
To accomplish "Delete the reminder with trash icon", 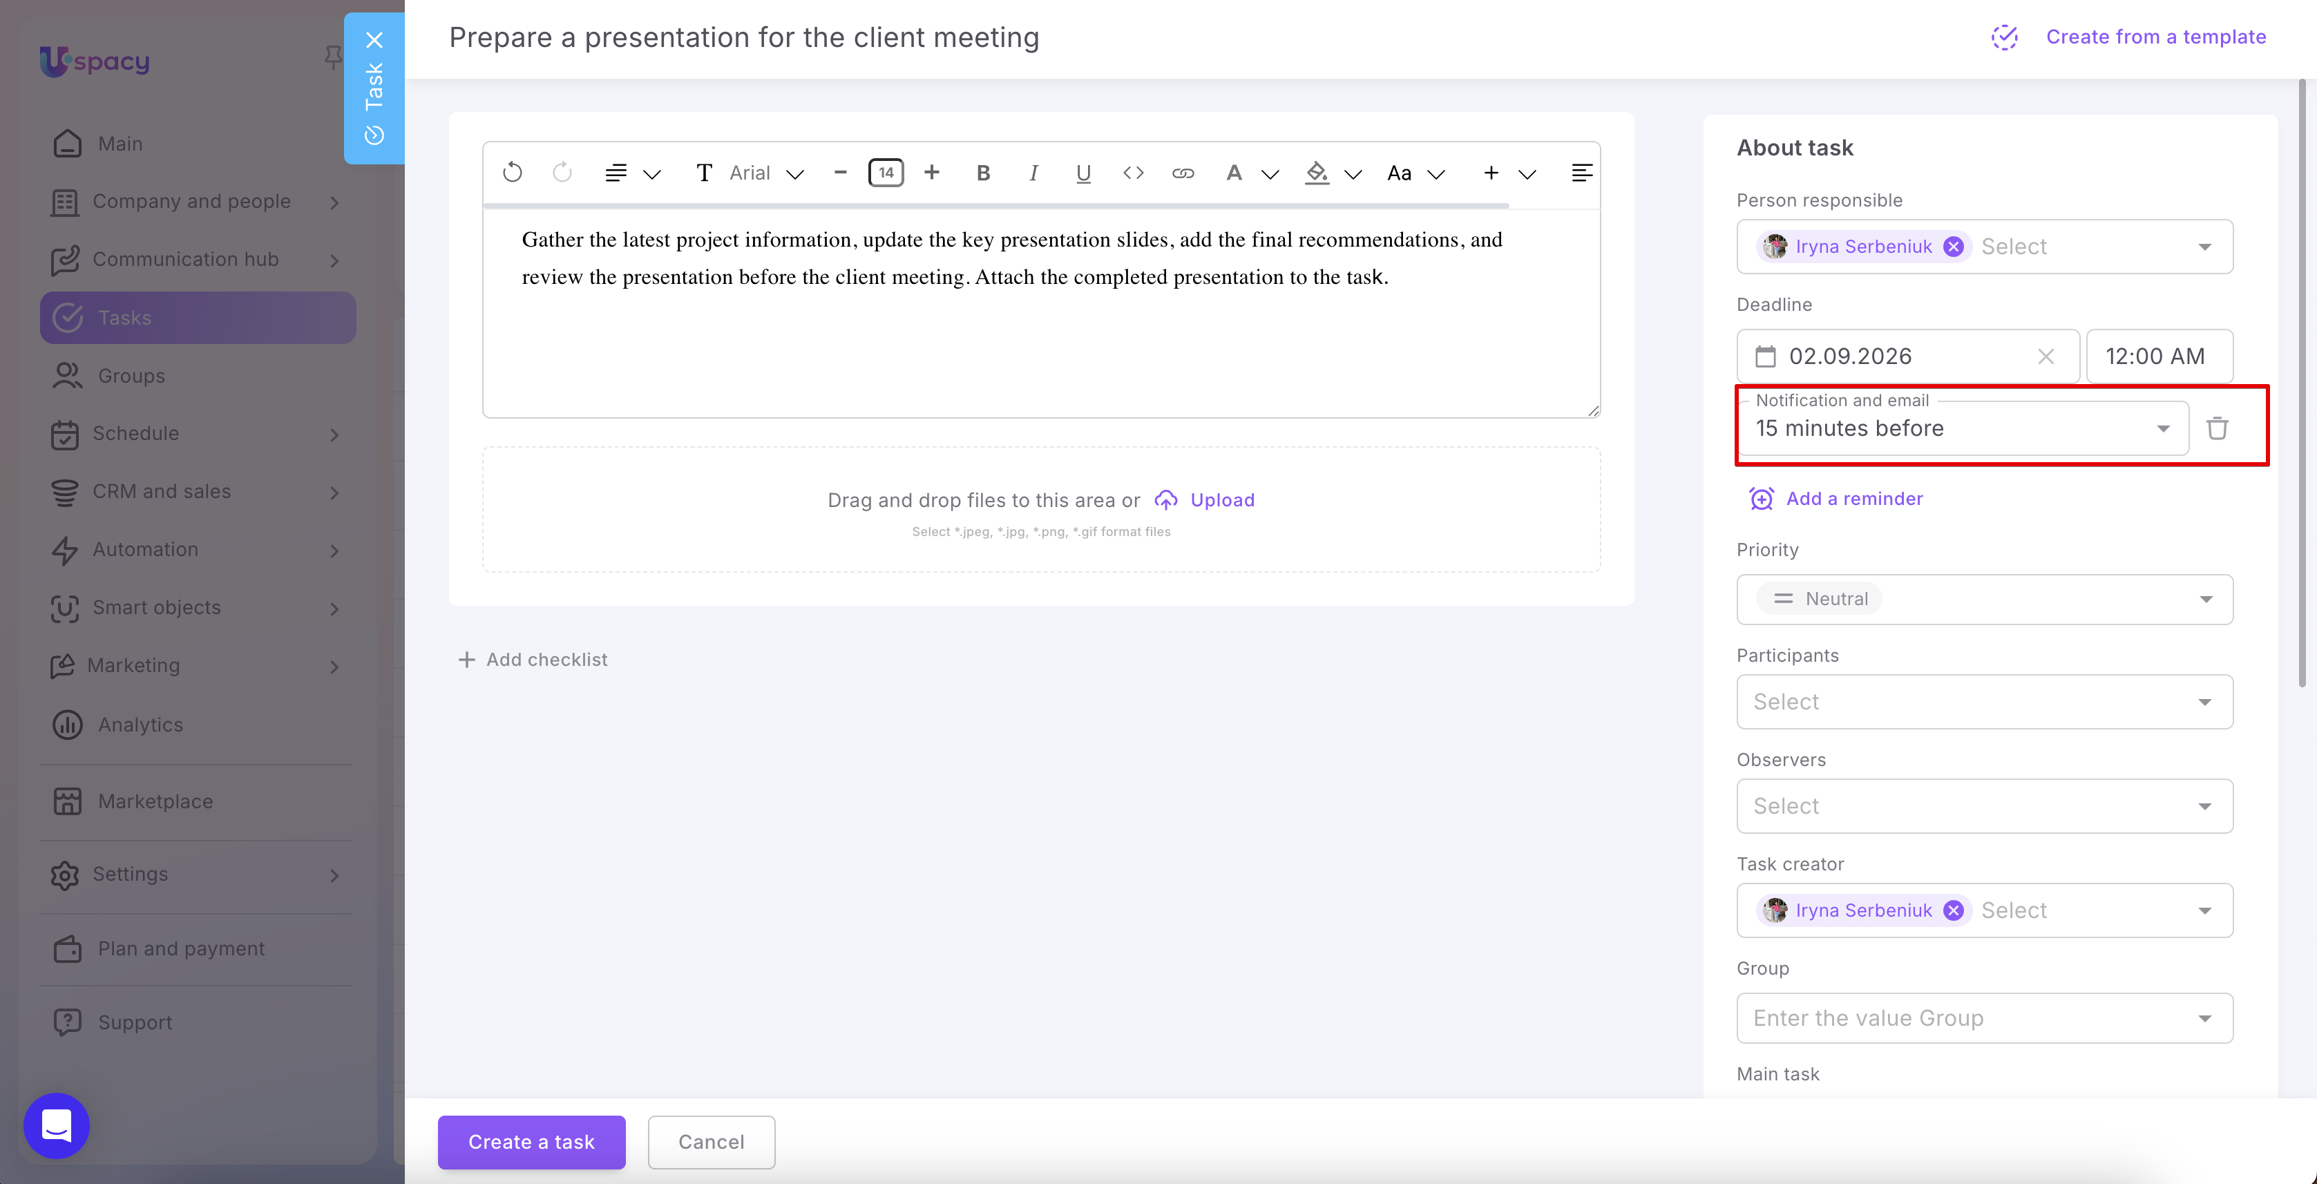I will tap(2217, 428).
